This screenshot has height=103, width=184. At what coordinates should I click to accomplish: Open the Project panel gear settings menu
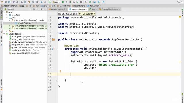pos(41,9)
